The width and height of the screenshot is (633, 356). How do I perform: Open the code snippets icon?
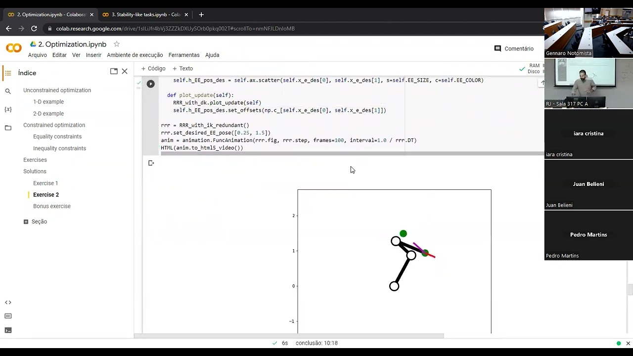(8, 303)
